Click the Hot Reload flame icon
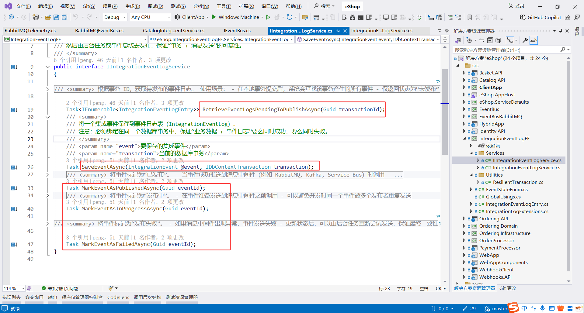584x313 pixels. (277, 17)
